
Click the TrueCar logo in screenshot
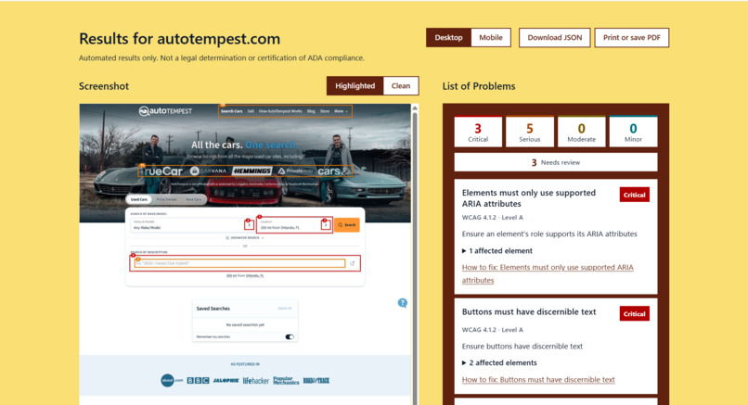pyautogui.click(x=161, y=171)
